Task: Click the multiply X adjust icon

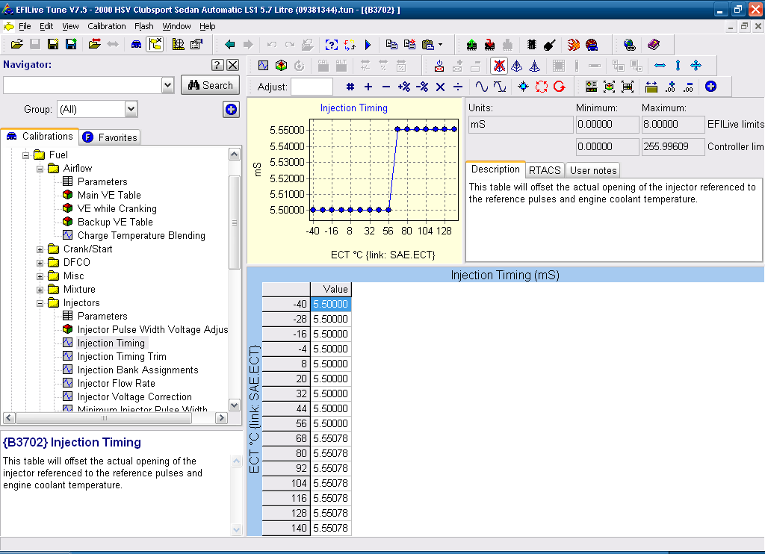Action: [x=440, y=87]
